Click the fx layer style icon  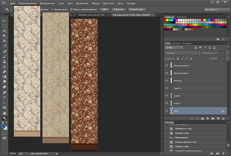tap(197, 118)
